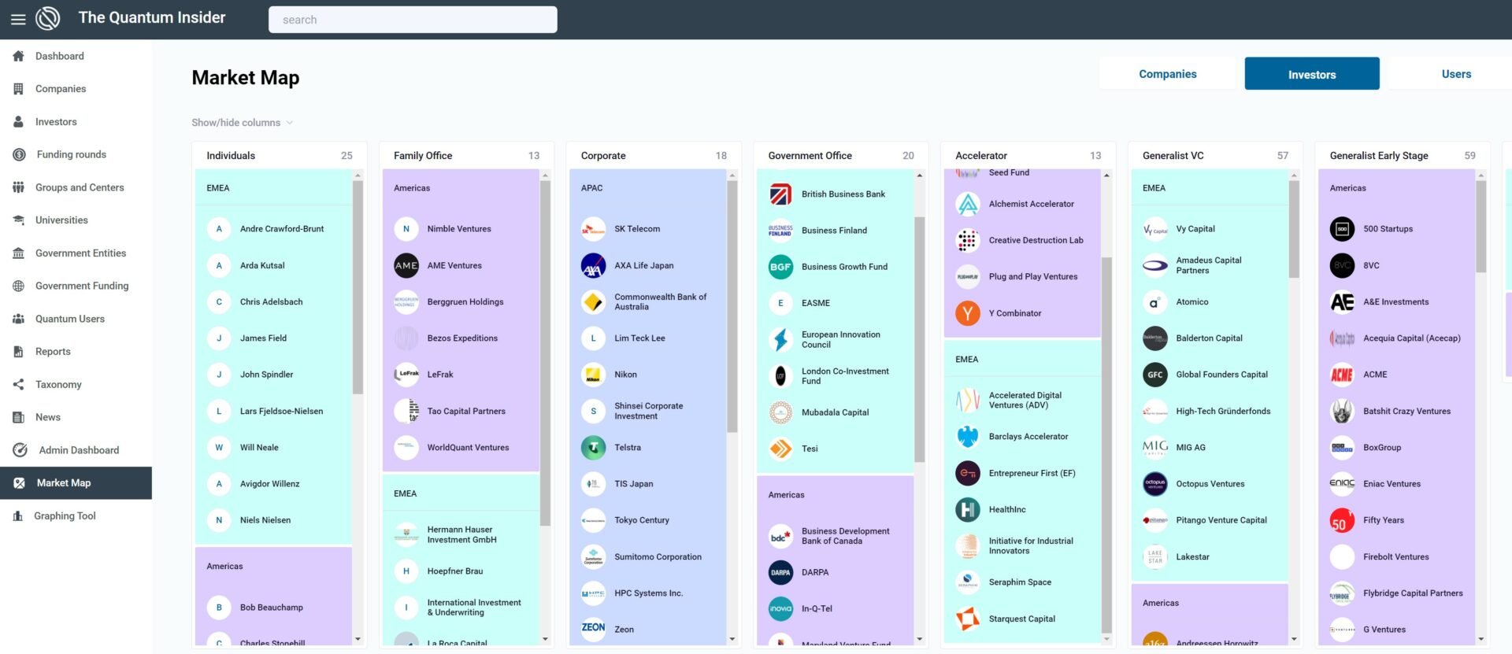Select Bob Beauchamp in Americas section
1512x654 pixels.
coord(273,608)
